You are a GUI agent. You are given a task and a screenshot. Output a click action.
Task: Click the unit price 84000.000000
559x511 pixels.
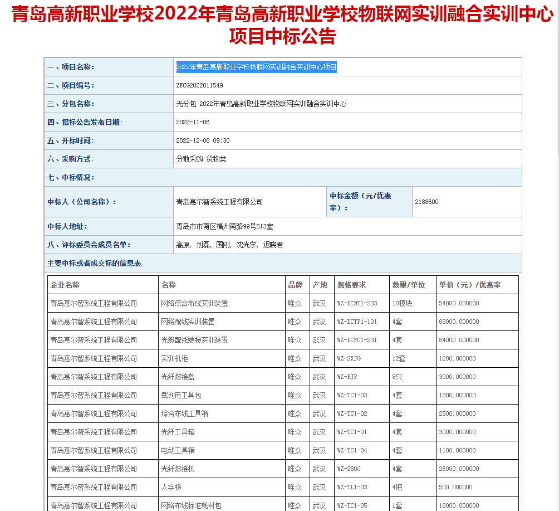459,340
